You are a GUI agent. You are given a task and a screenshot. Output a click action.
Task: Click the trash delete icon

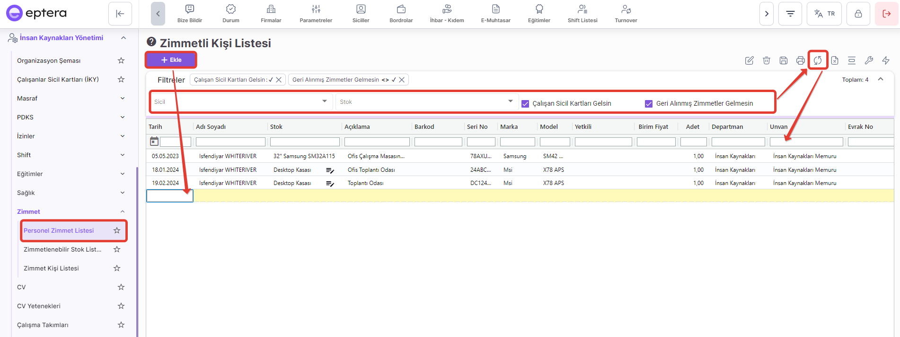click(766, 60)
